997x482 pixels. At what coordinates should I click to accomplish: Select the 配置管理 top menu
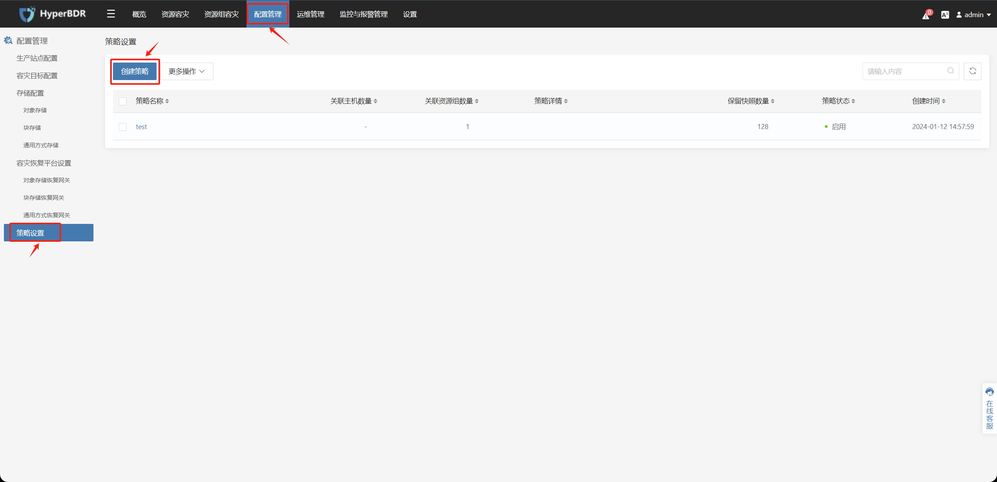pos(268,14)
